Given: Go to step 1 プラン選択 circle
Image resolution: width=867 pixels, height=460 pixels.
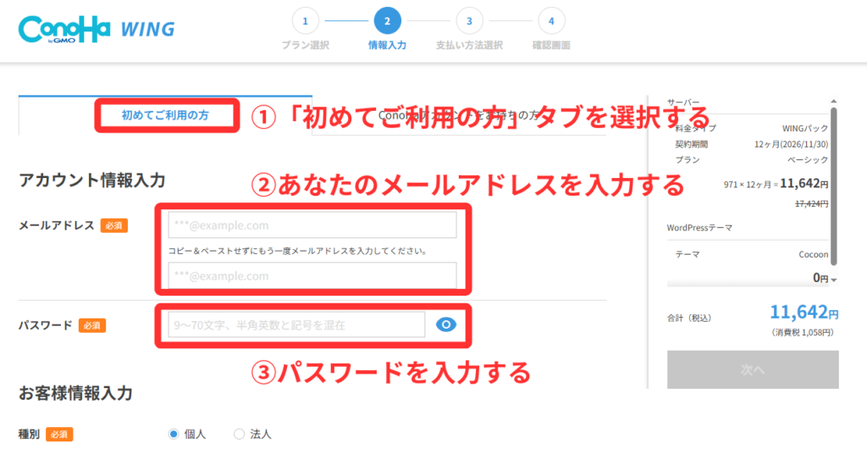Looking at the screenshot, I should coord(305,20).
